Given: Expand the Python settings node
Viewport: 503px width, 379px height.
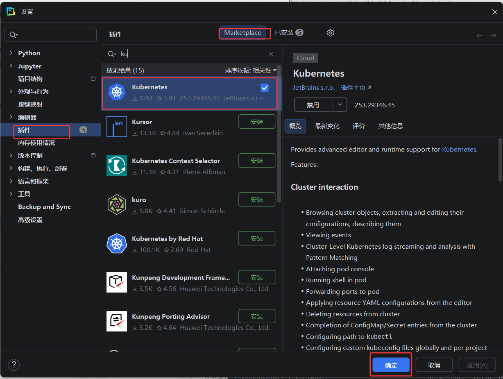Looking at the screenshot, I should 11,53.
